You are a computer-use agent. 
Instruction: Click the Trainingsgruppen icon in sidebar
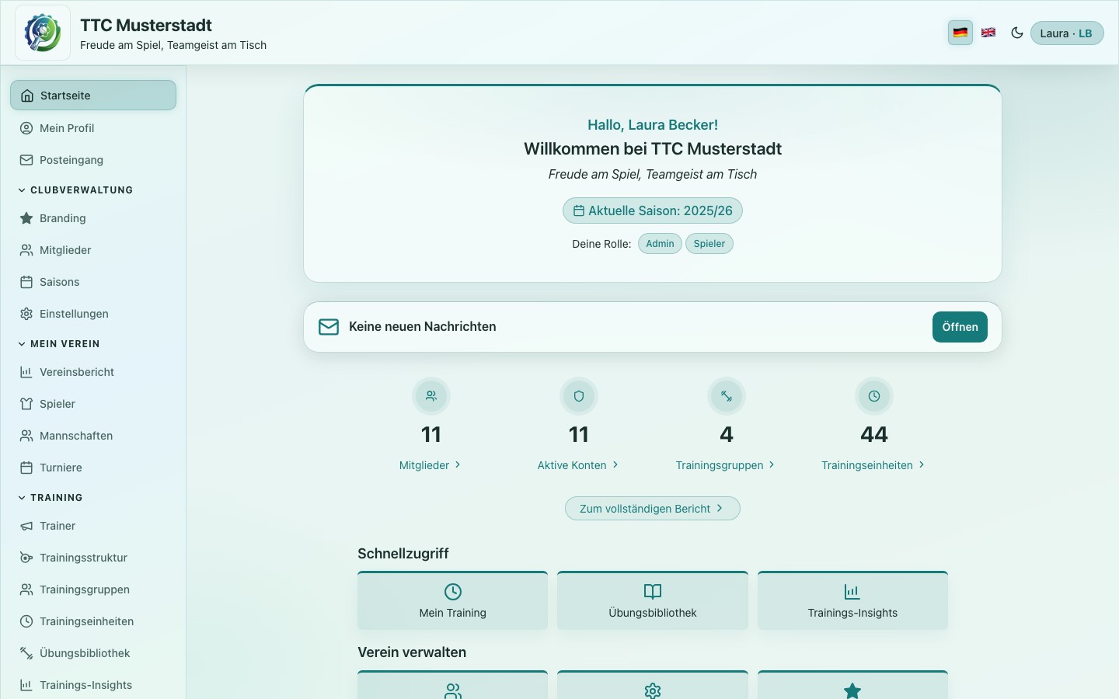point(26,589)
